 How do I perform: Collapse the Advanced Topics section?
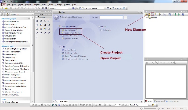point(29,46)
